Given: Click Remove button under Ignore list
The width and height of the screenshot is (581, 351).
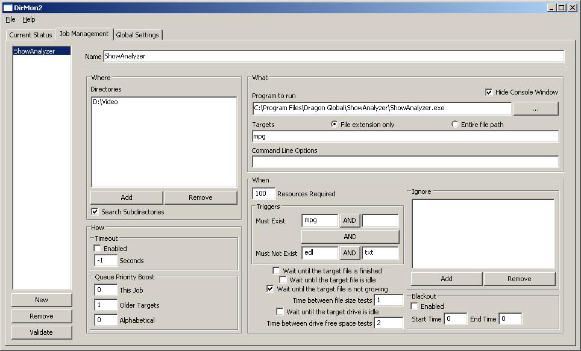Looking at the screenshot, I should (519, 279).
